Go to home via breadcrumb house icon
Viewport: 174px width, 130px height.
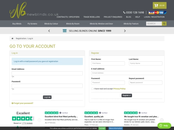tap(12, 39)
